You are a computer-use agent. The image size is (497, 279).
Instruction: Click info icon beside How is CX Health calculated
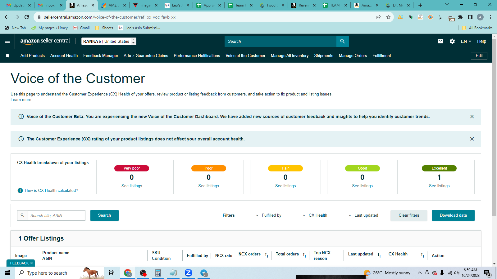[20, 191]
